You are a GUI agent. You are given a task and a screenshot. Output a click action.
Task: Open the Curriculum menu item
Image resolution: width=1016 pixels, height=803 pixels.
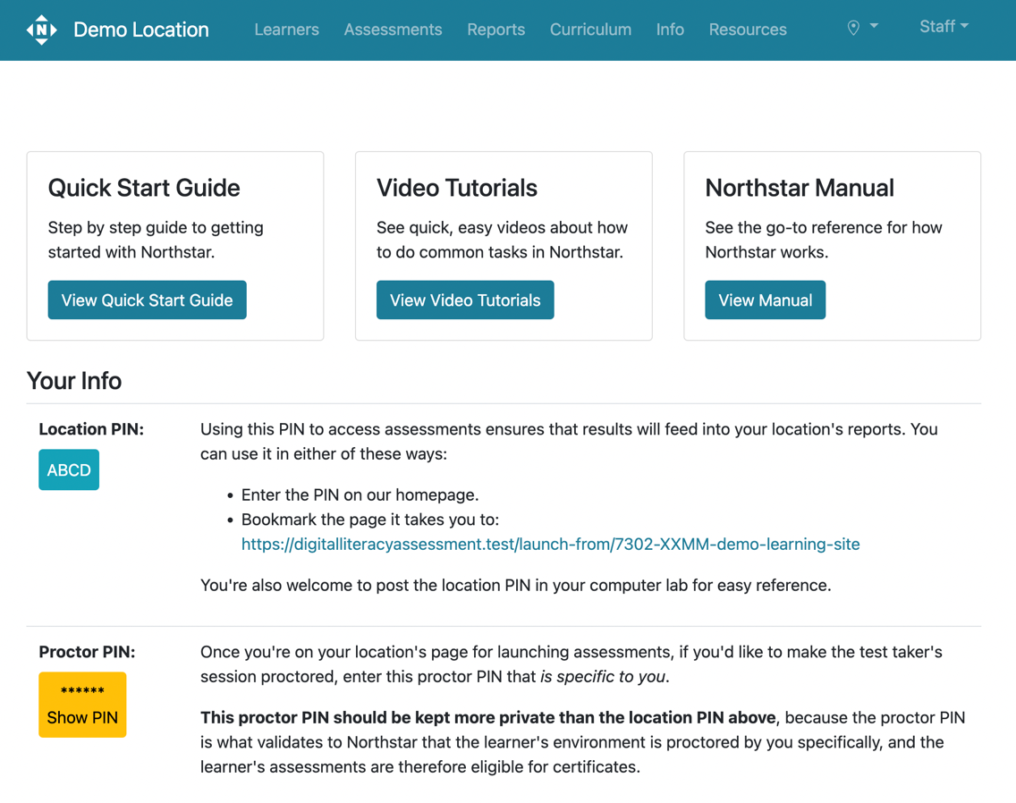click(x=590, y=30)
